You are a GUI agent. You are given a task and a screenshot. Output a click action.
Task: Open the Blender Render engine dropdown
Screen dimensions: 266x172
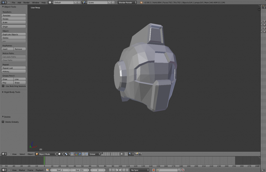point(127,2)
